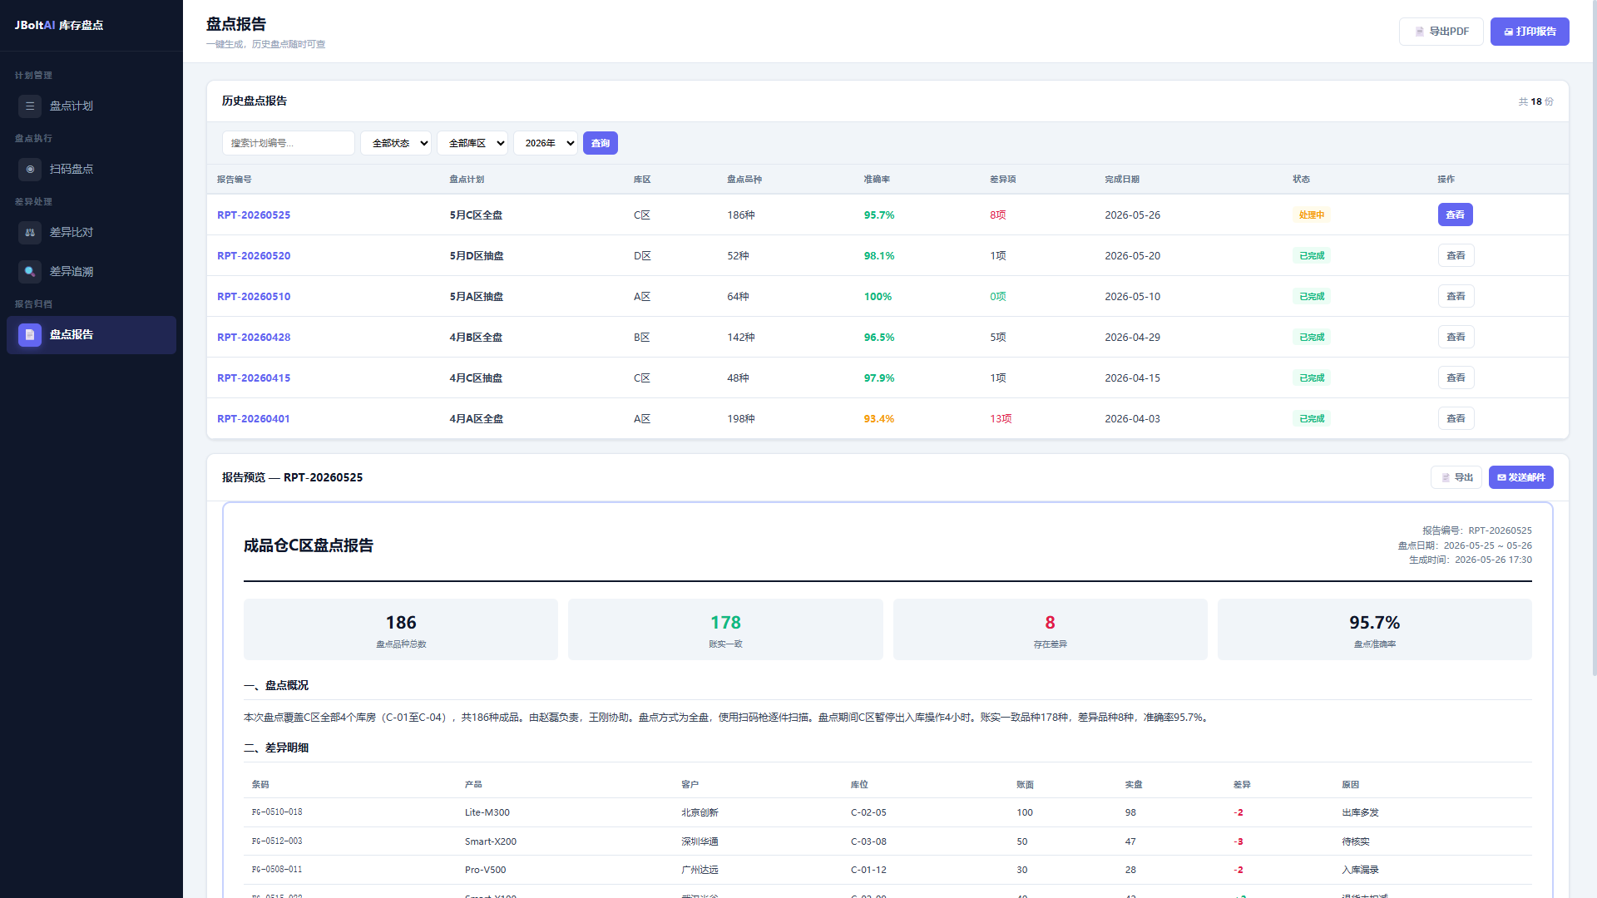
Task: Click the 导出PDF file icon
Action: [x=1420, y=32]
